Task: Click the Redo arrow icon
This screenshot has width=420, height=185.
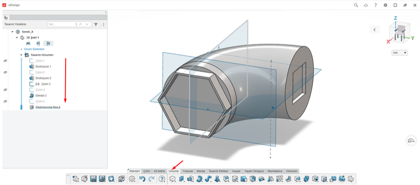Action: (x=151, y=178)
